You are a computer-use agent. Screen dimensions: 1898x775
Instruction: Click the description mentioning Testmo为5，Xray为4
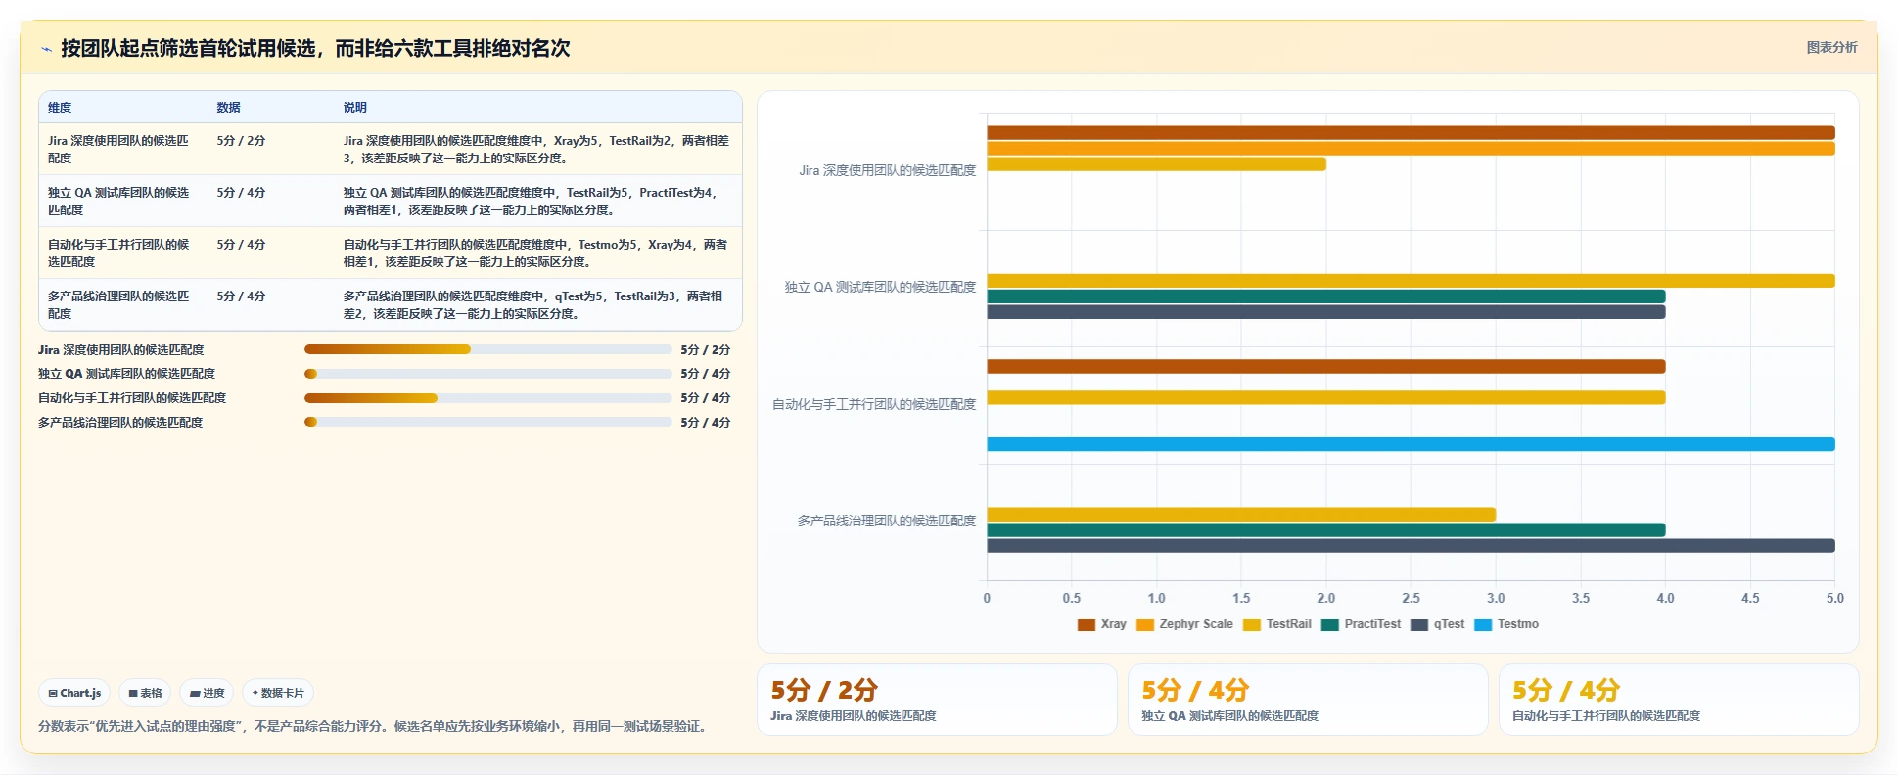point(535,253)
